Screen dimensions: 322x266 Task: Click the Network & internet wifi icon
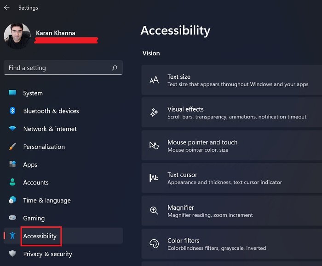click(x=13, y=129)
